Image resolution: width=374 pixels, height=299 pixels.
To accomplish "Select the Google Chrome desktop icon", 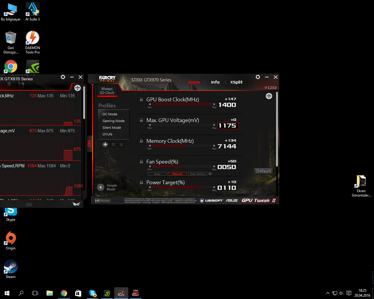I will click(11, 67).
